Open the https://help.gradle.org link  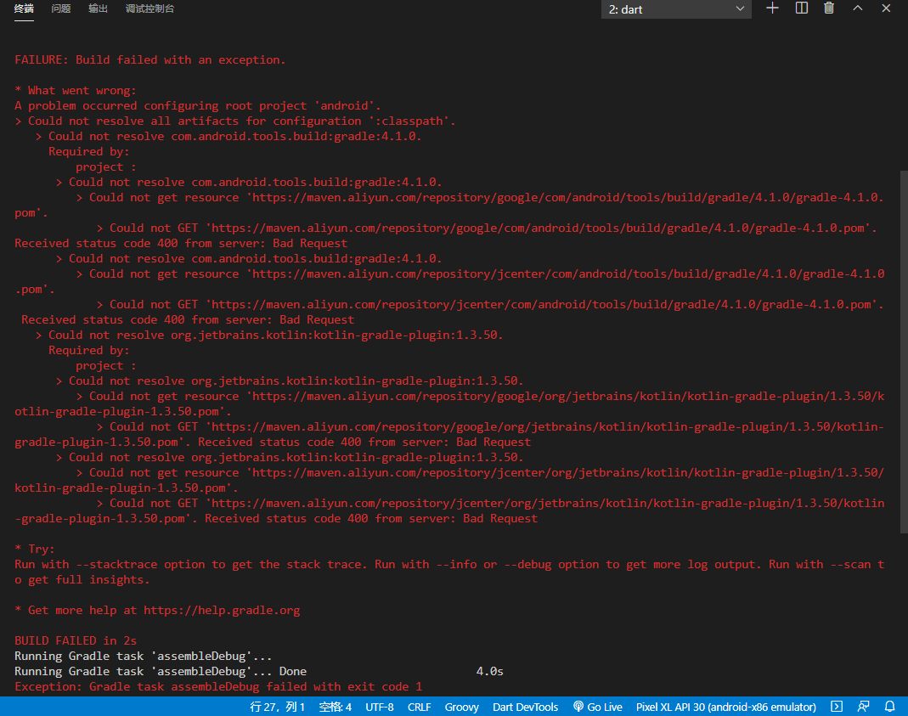[x=222, y=610]
